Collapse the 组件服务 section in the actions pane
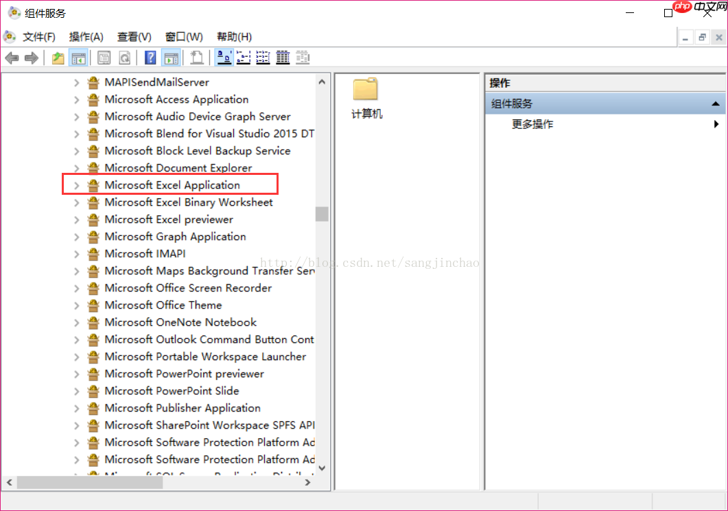The image size is (728, 511). click(x=716, y=104)
